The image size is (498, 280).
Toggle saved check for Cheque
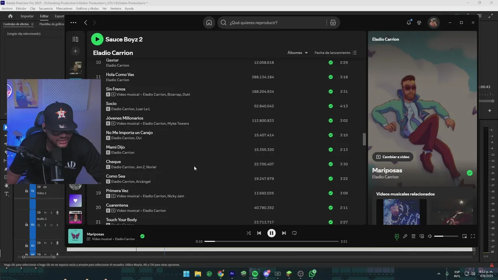[331, 164]
